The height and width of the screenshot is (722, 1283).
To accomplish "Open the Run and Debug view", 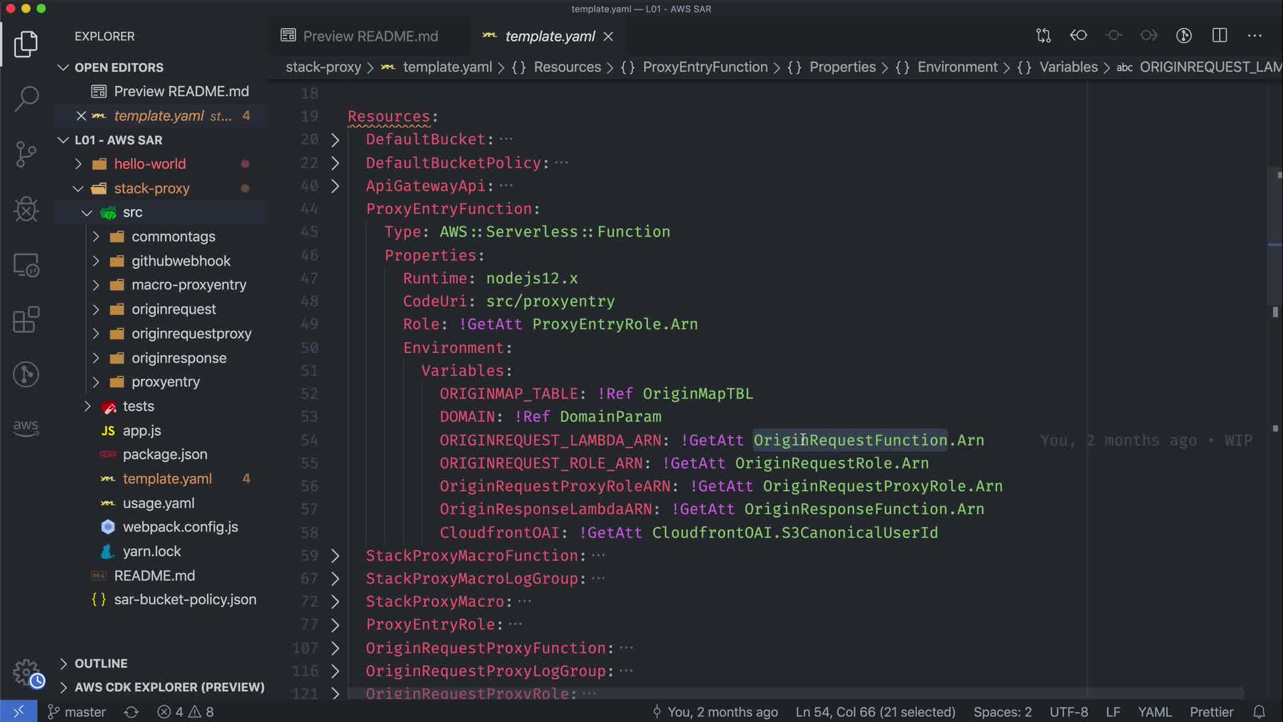I will pos(26,209).
